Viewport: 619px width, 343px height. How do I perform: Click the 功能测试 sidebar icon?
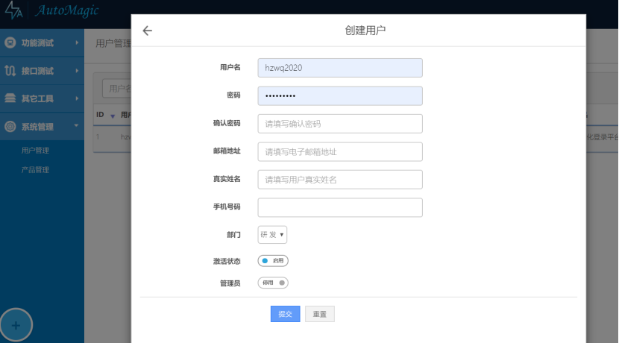coord(10,43)
